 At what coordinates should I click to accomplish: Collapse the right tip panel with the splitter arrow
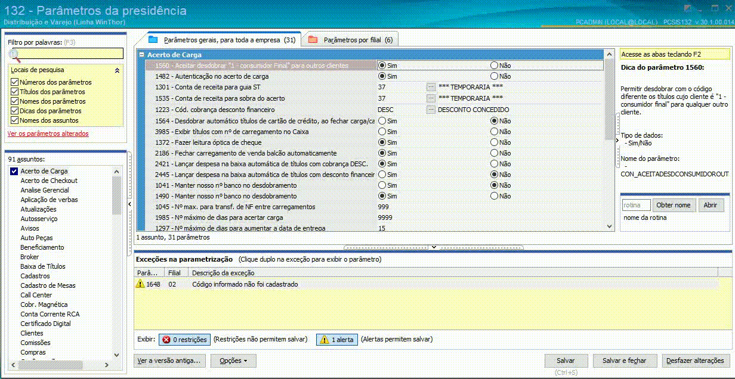[x=617, y=140]
